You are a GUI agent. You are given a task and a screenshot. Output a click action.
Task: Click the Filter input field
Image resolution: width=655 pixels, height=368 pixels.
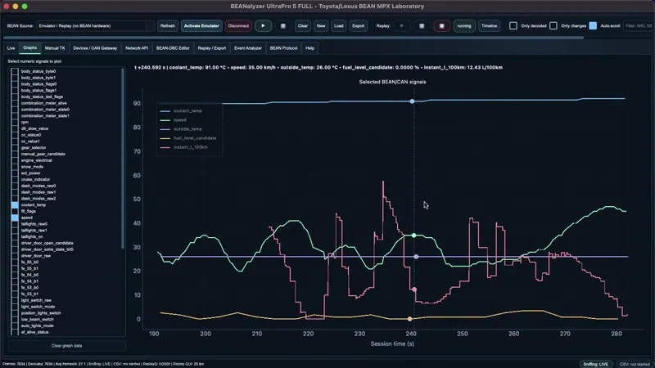click(x=639, y=26)
